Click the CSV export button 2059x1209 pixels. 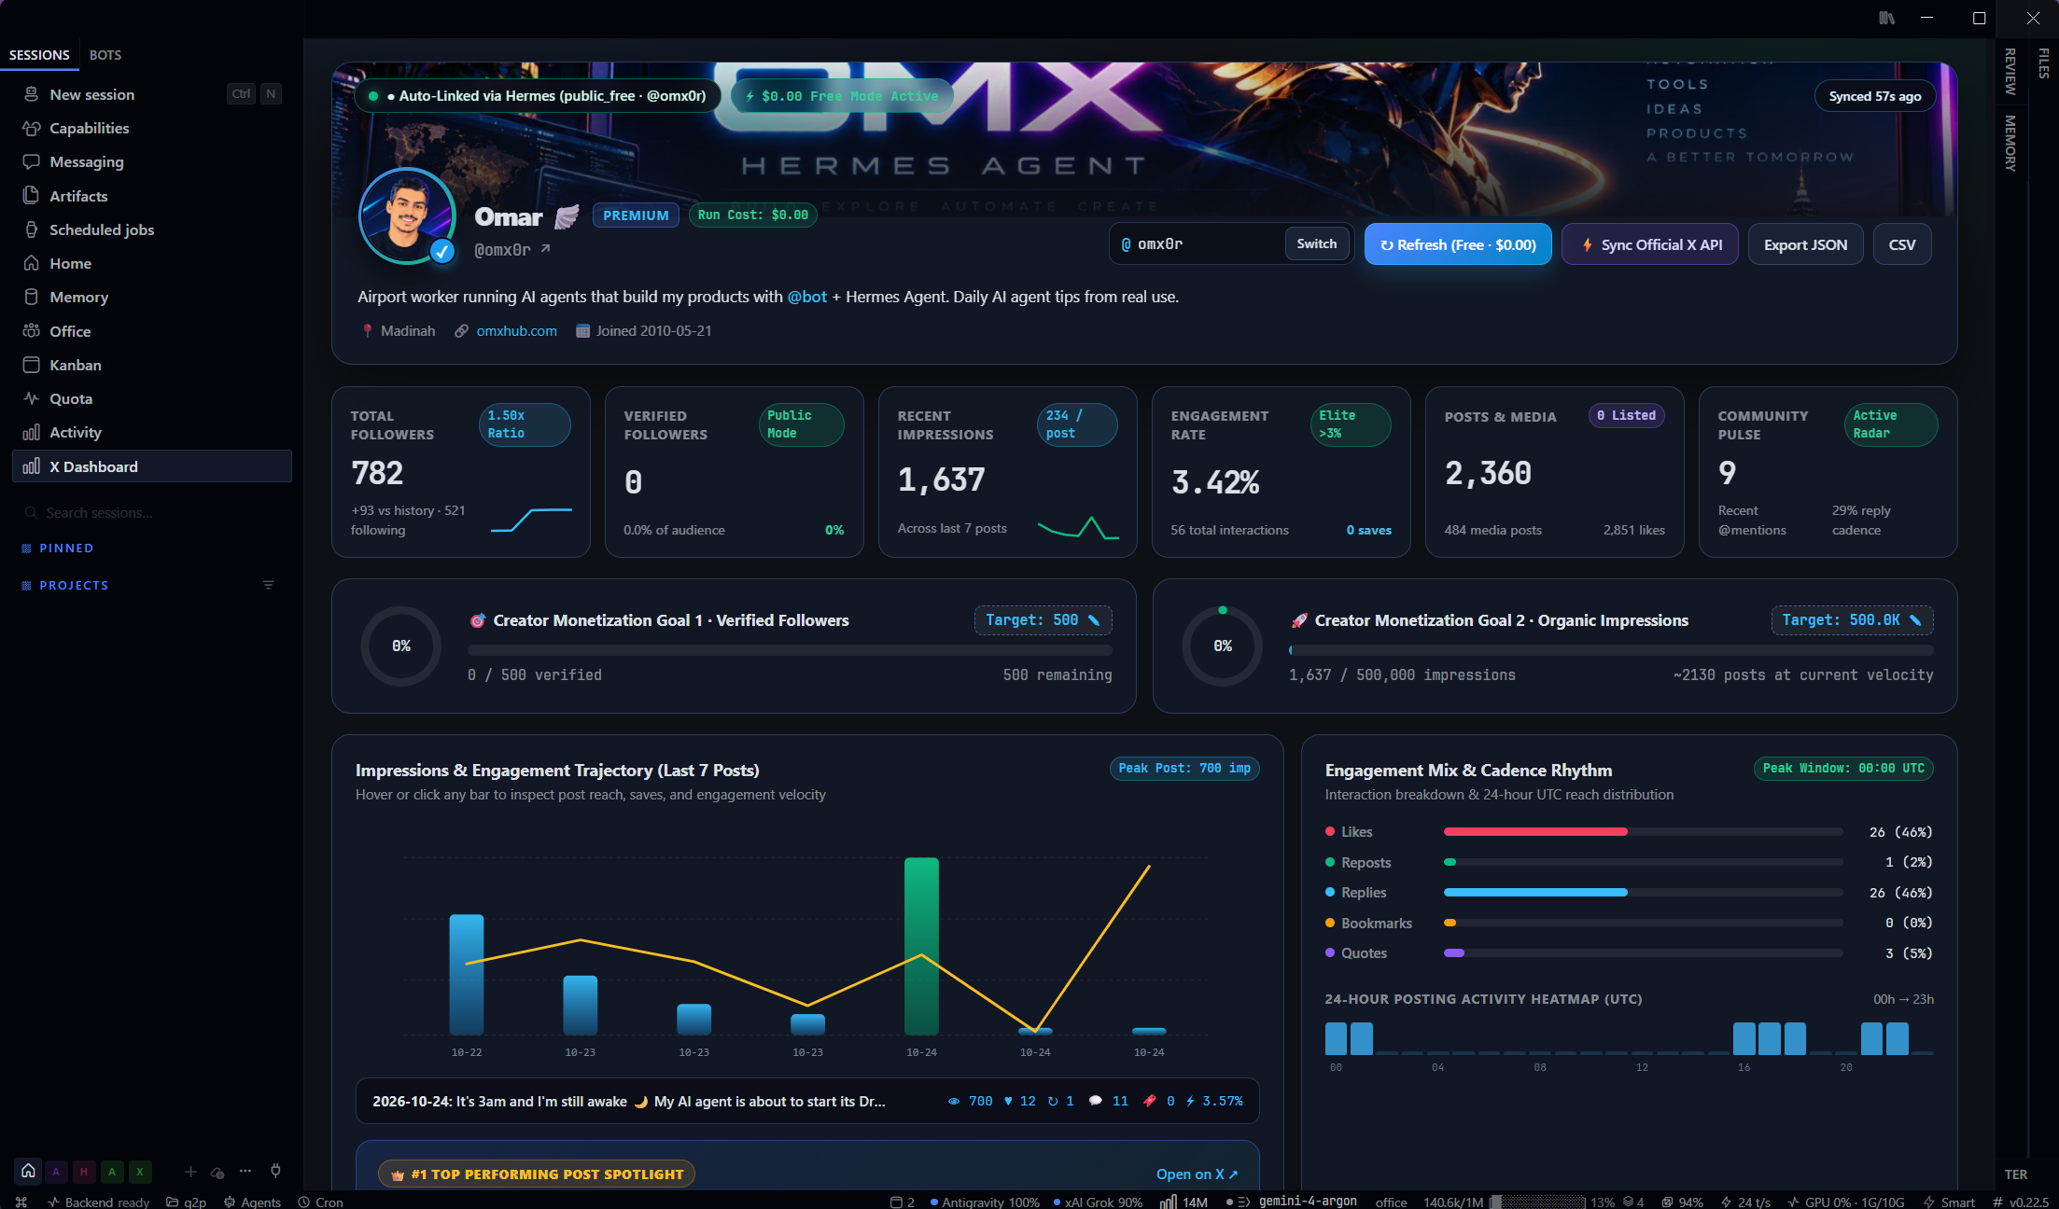click(1902, 244)
